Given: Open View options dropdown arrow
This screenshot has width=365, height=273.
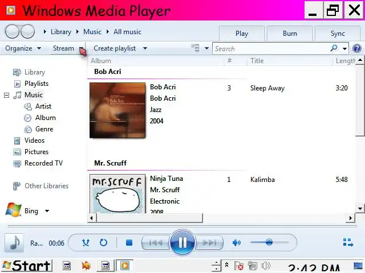Looking at the screenshot, I should coord(206,48).
